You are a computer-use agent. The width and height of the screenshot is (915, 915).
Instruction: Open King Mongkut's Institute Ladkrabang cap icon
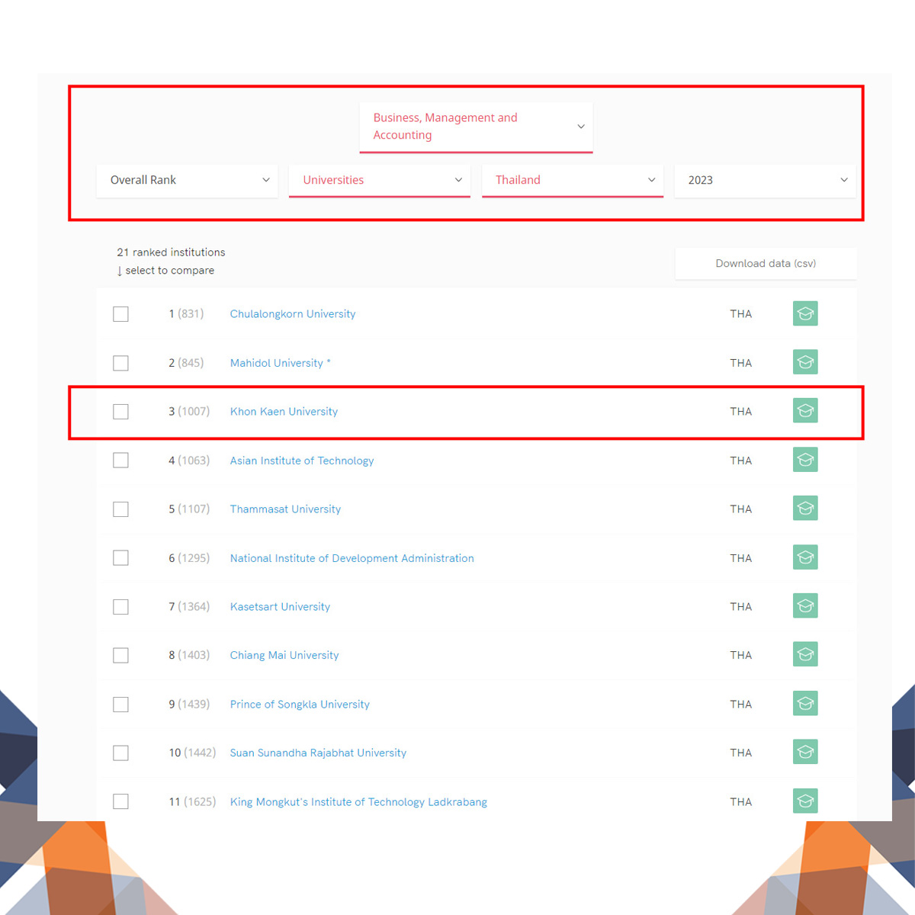tap(805, 801)
